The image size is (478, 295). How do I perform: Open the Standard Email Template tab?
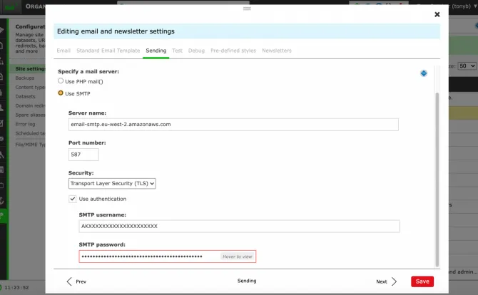coord(108,51)
